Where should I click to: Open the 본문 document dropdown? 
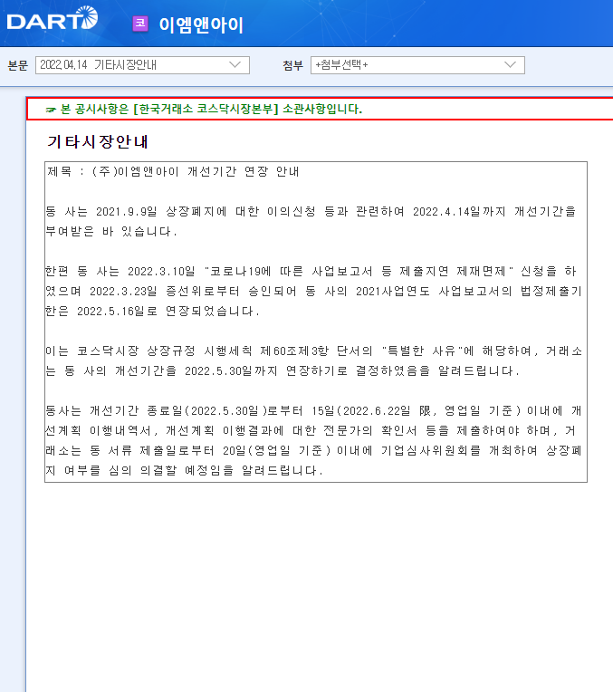(142, 65)
